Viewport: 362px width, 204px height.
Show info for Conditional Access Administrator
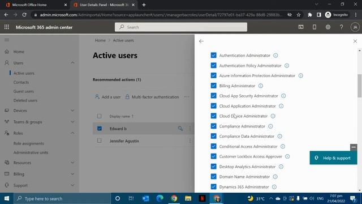pyautogui.click(x=283, y=146)
